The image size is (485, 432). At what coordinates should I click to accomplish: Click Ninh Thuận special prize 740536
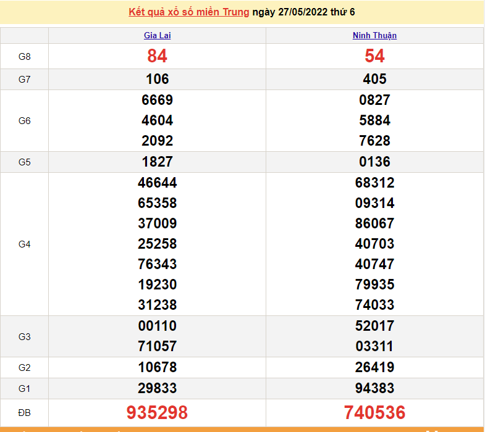[x=374, y=412]
